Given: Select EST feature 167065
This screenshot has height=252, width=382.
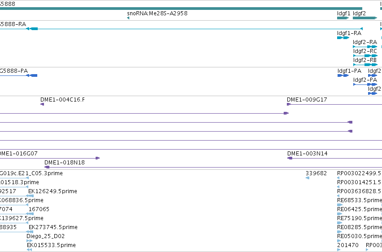Looking at the screenshot, I should click(39, 209).
